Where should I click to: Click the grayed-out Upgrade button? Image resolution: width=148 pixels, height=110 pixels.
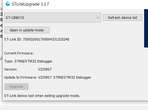(16, 87)
